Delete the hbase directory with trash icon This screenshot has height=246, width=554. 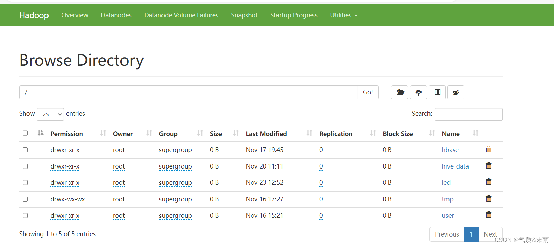click(489, 149)
